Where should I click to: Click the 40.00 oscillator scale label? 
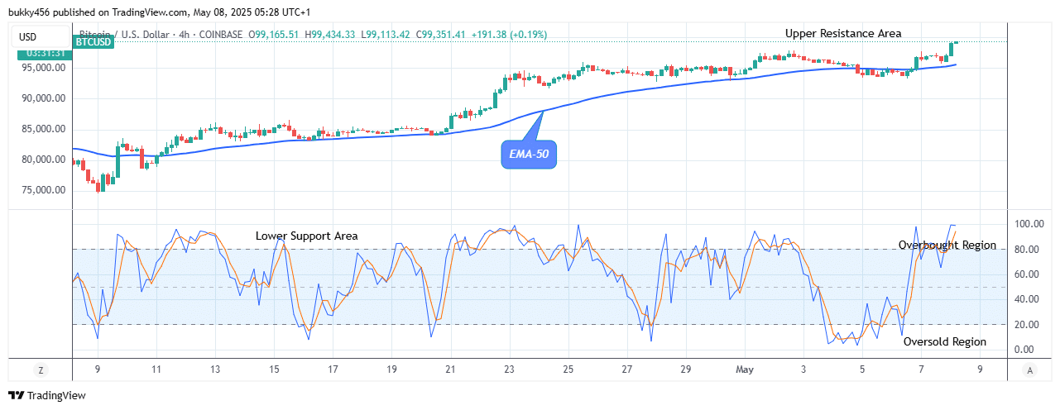(1029, 299)
